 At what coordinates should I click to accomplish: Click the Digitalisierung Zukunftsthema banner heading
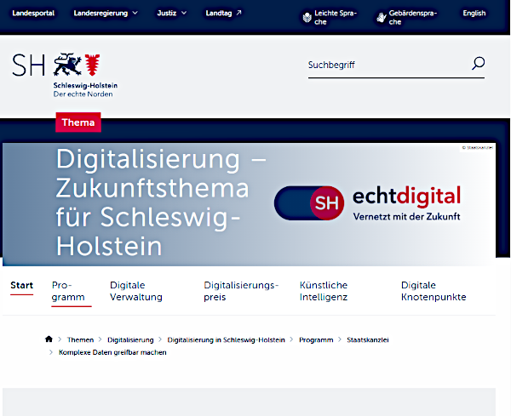pos(161,202)
